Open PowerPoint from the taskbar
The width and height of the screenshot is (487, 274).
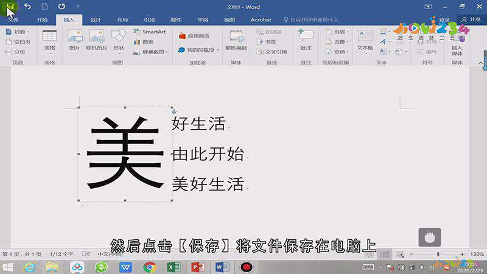[198, 267]
